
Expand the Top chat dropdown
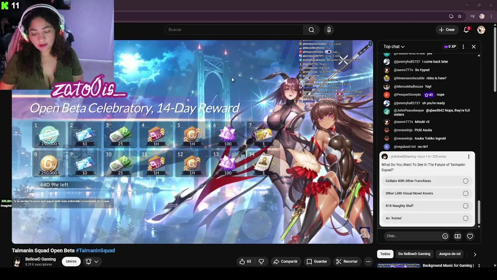pos(394,47)
